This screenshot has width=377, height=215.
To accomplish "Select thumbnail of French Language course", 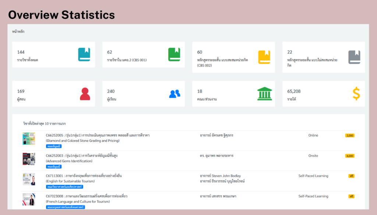I will click(29, 199).
